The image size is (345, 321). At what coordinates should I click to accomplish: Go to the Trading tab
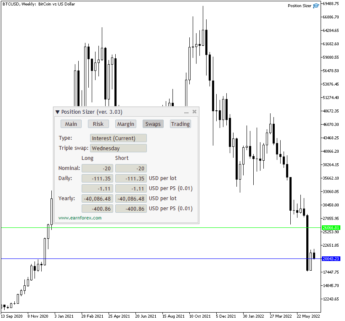[180, 124]
